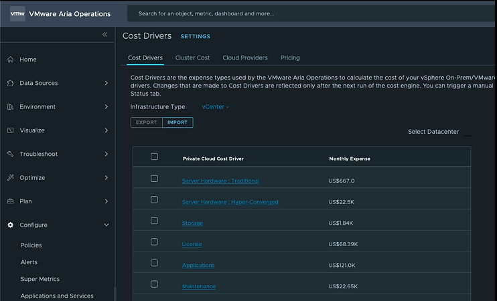
Task: Click the search for an object field
Action: (x=311, y=13)
